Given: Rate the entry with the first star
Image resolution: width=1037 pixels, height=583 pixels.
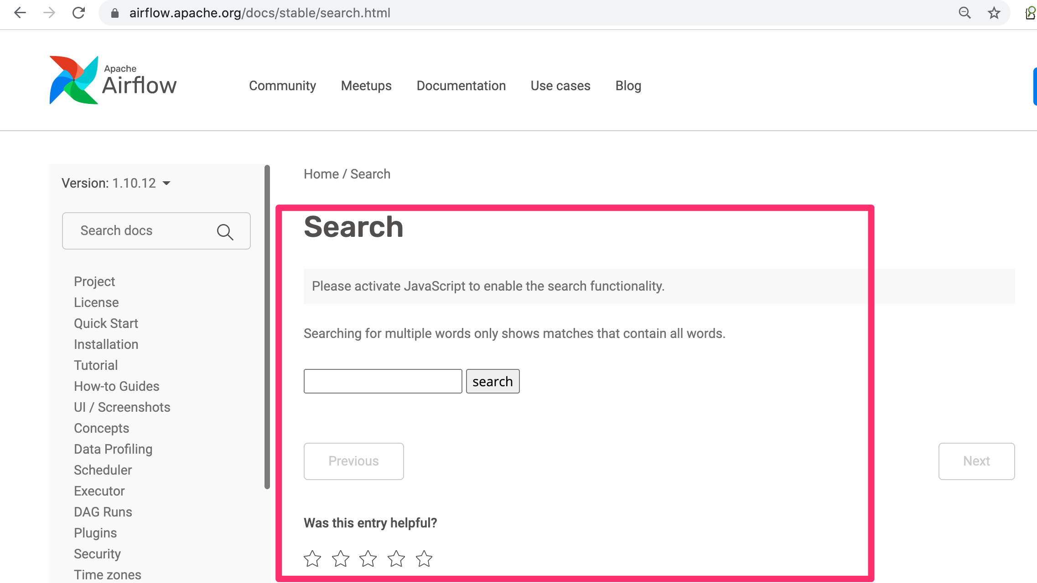Looking at the screenshot, I should point(312,558).
